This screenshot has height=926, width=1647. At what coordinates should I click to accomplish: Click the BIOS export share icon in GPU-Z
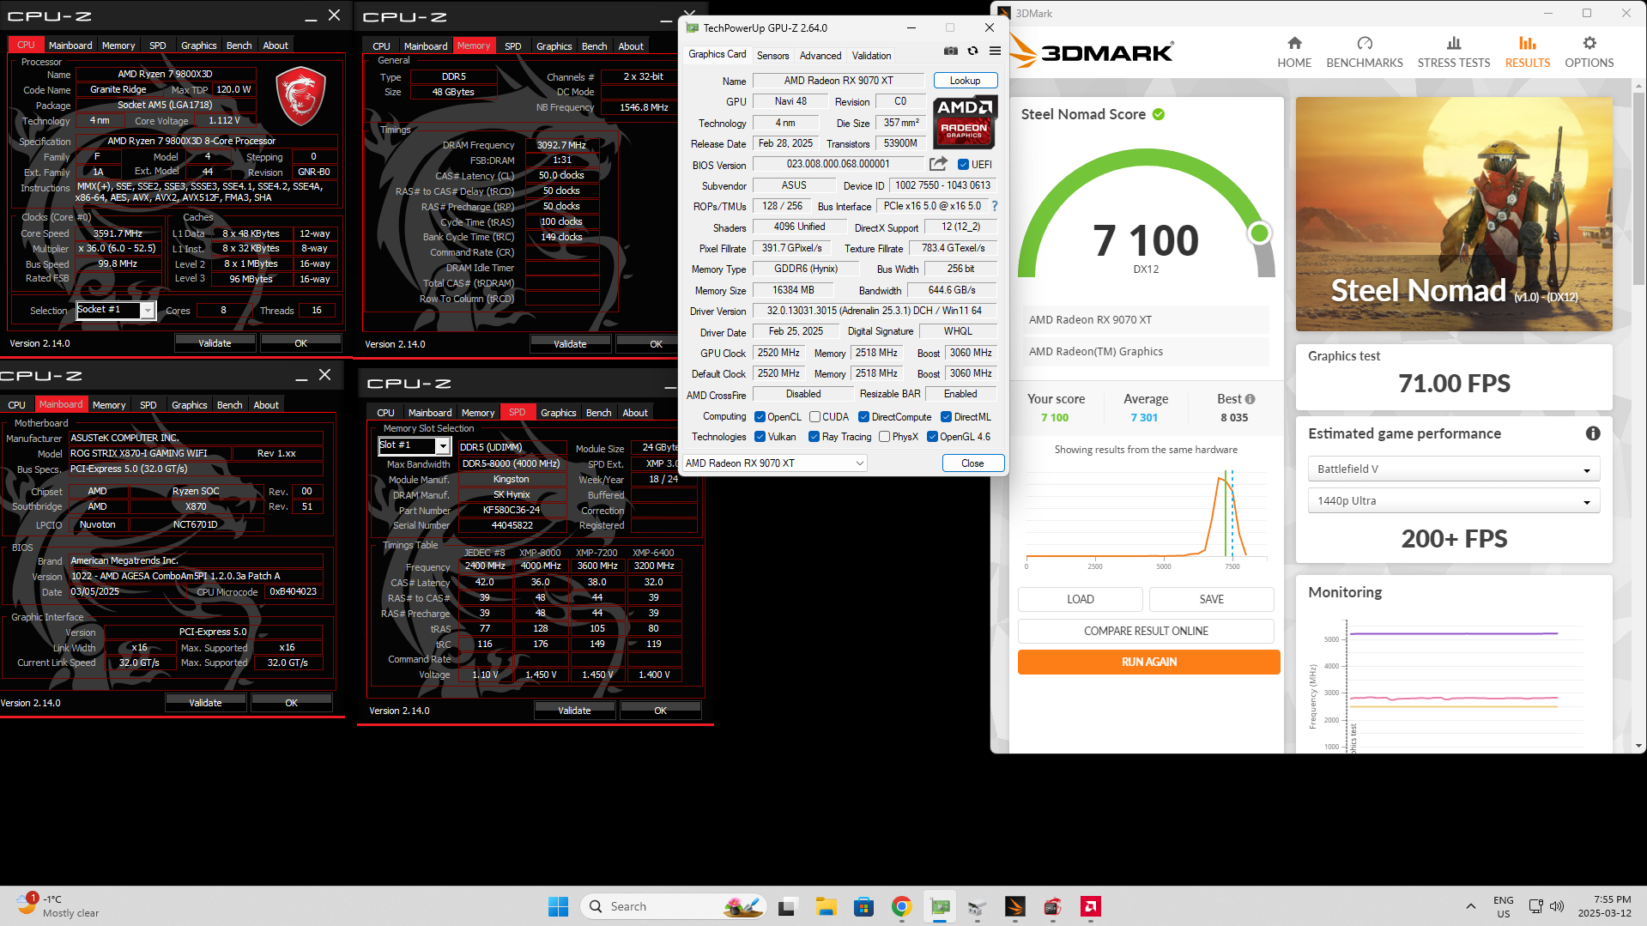point(938,164)
